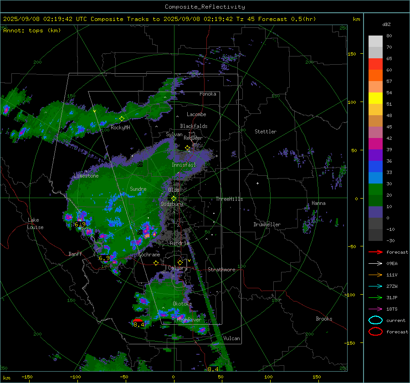Pick the light blue 30-33 dBZ swatch
The width and height of the screenshot is (410, 383).
(x=375, y=178)
